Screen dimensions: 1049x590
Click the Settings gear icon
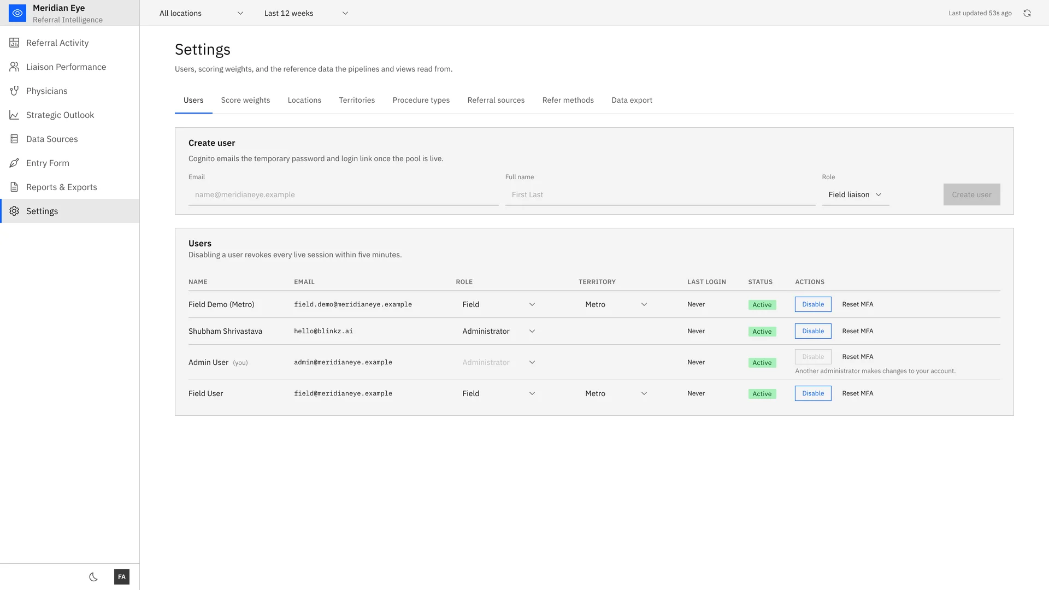coord(14,211)
